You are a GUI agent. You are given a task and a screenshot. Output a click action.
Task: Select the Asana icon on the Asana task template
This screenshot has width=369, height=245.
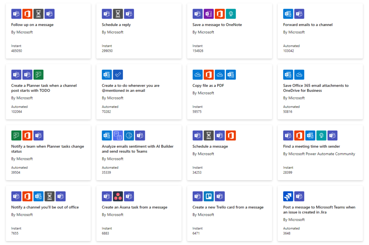tap(118, 196)
